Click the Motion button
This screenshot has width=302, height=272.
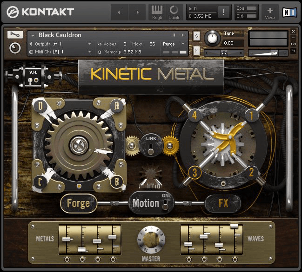pyautogui.click(x=146, y=203)
